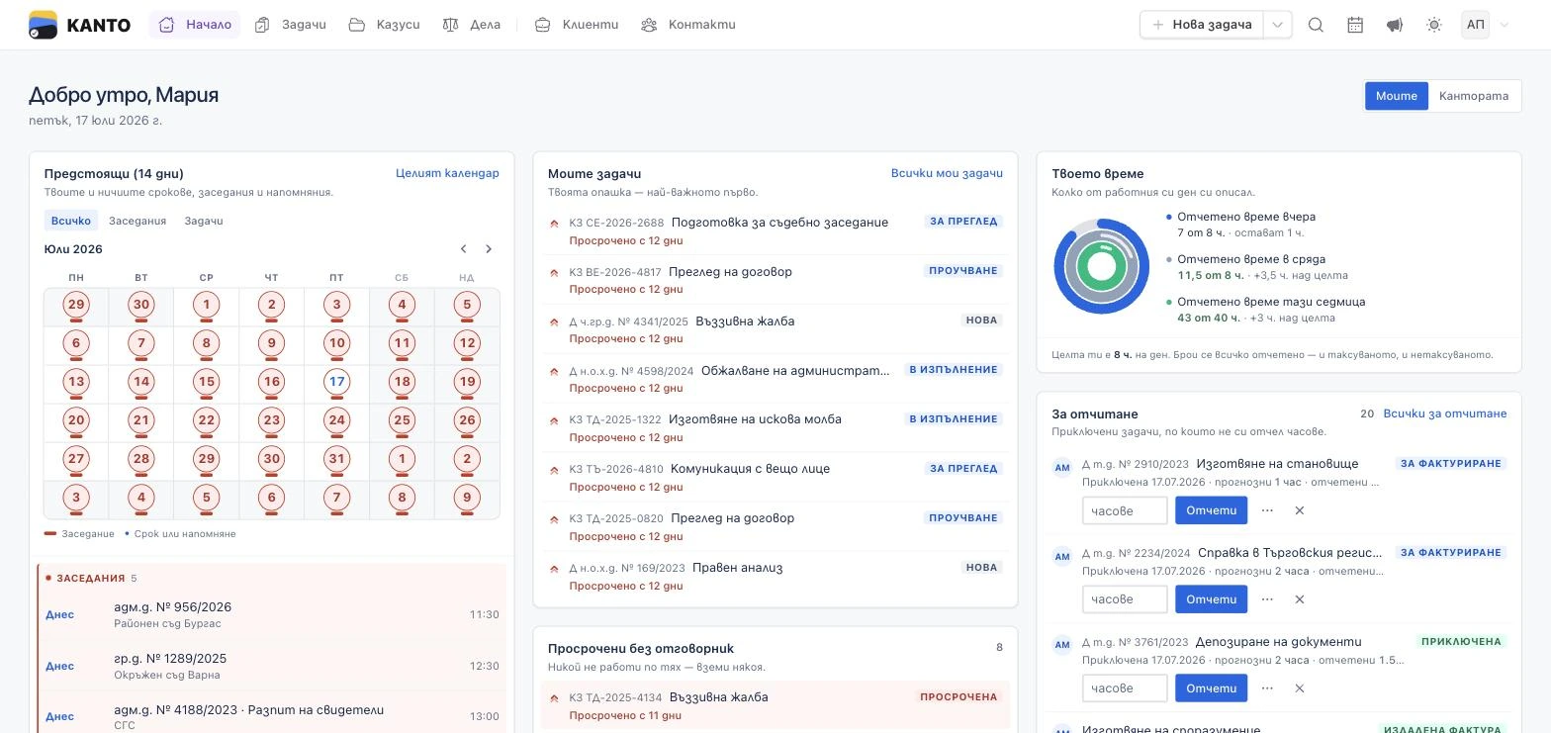Open task Преглед на договор КЗ ВЕ-2026-4817
Screen dimensions: 1551x733
pos(775,280)
